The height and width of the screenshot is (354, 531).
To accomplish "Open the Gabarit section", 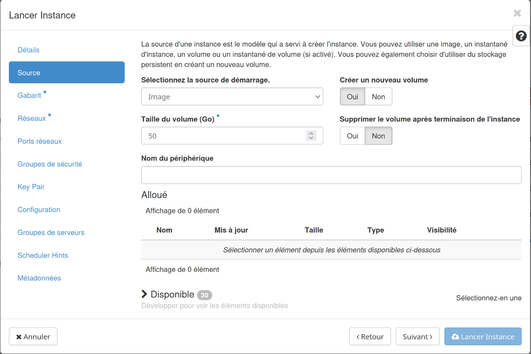I will [x=29, y=95].
